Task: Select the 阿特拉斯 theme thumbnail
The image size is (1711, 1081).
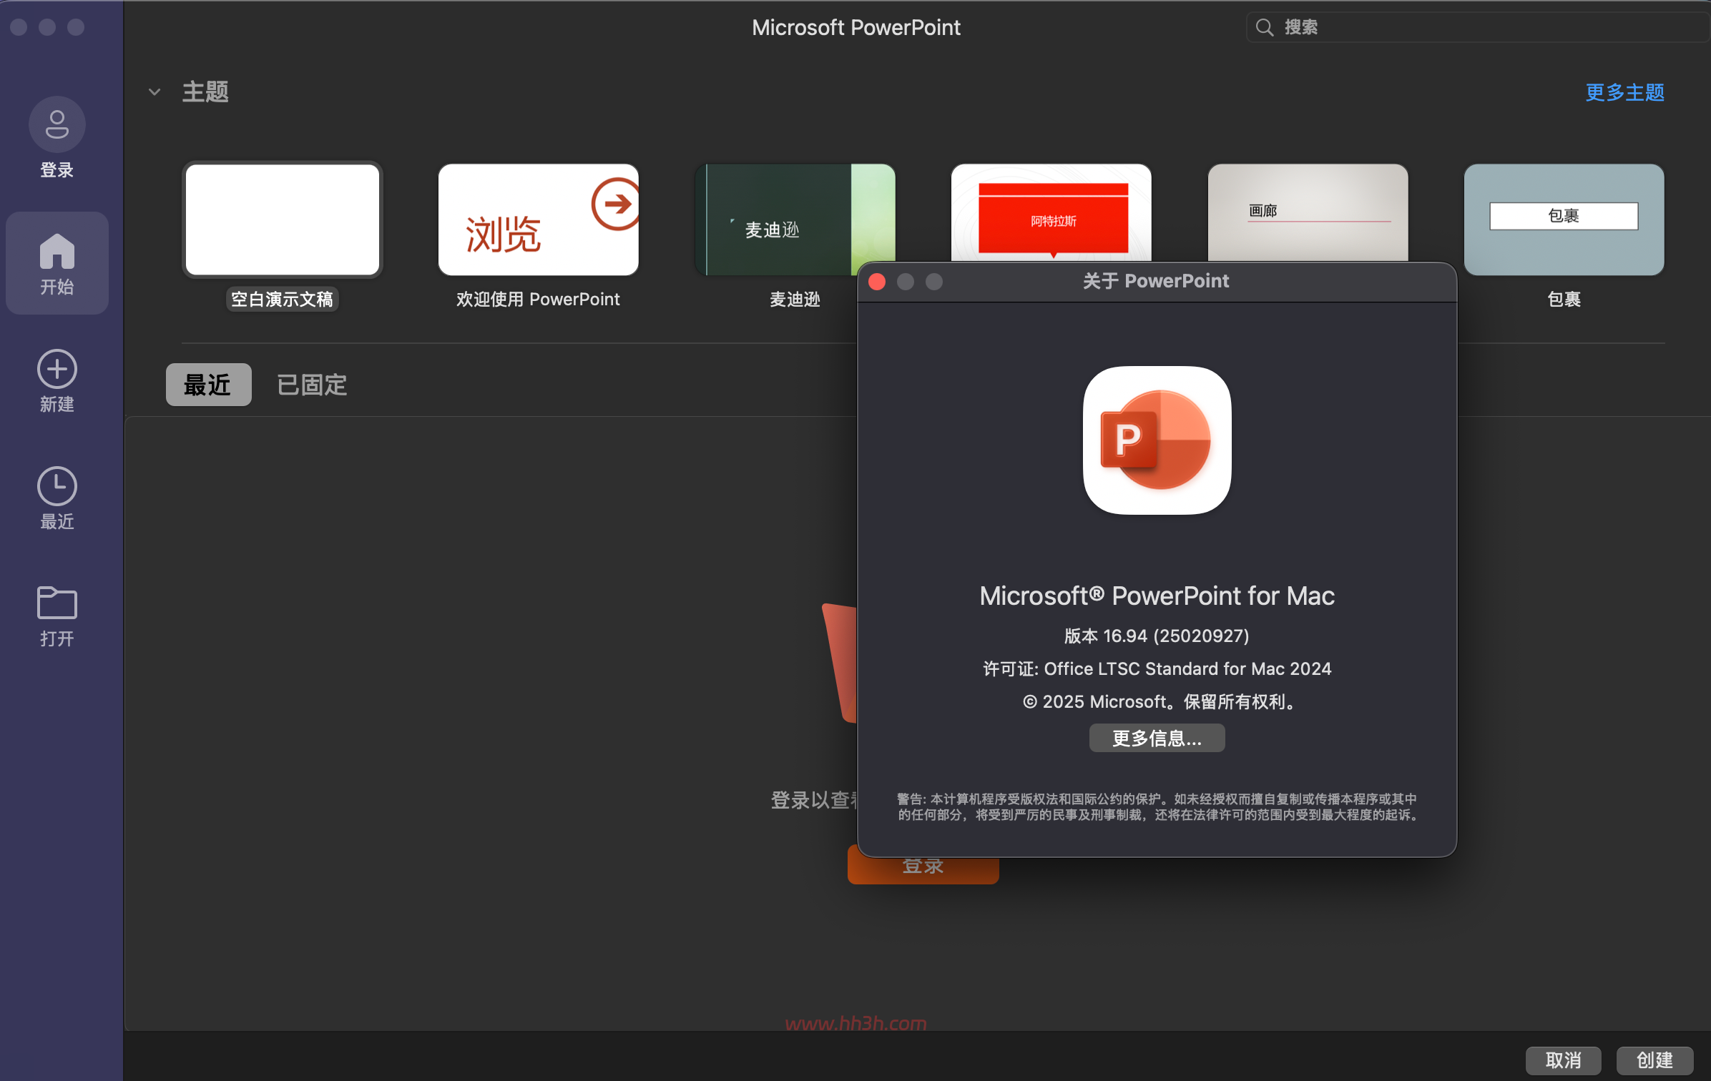Action: 1051,212
